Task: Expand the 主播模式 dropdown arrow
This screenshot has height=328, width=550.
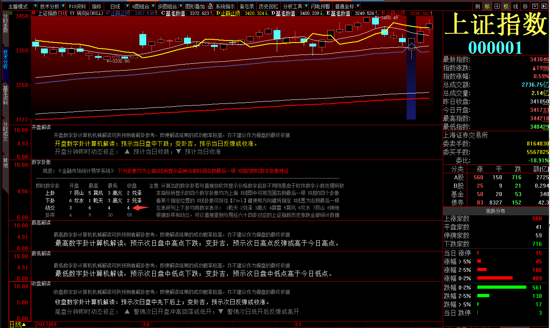Action: pyautogui.click(x=35, y=6)
